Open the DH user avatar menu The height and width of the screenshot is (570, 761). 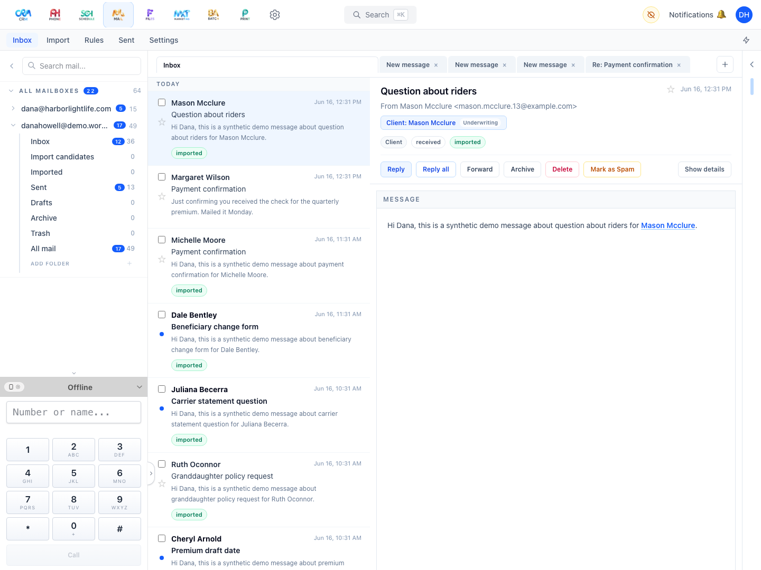point(744,15)
